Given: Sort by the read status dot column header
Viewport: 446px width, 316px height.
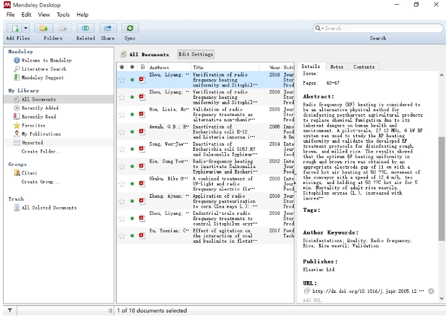Looking at the screenshot, I should [x=132, y=67].
